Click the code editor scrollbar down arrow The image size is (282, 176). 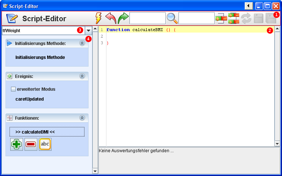pos(277,144)
